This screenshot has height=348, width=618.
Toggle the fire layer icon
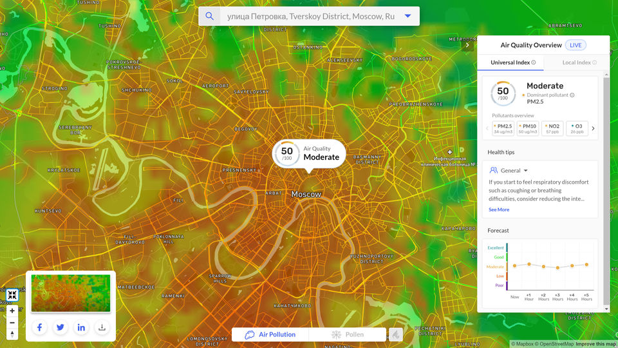coord(396,334)
